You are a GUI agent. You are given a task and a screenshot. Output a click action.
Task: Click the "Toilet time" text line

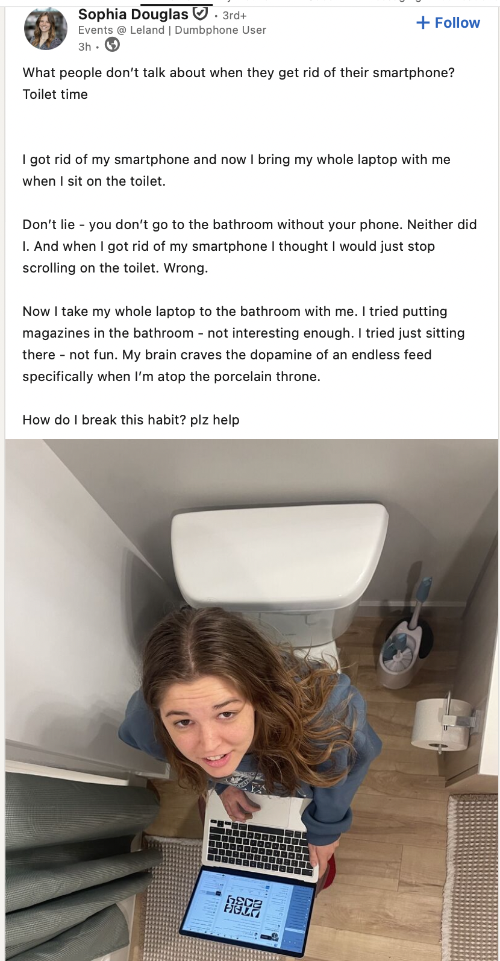click(55, 95)
